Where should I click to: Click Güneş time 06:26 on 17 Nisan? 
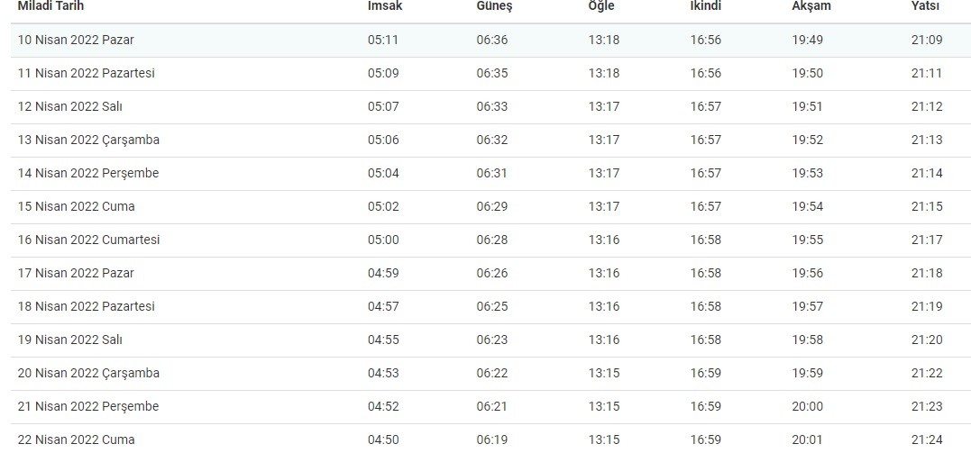pos(492,274)
